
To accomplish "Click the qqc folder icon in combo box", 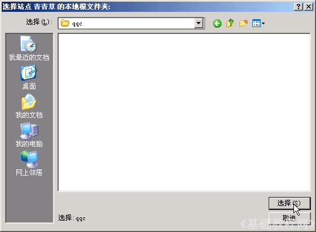I will pyautogui.click(x=65, y=23).
